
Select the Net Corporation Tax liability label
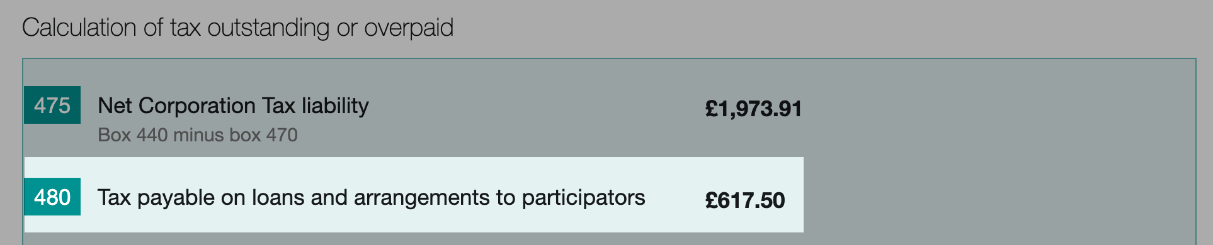233,106
